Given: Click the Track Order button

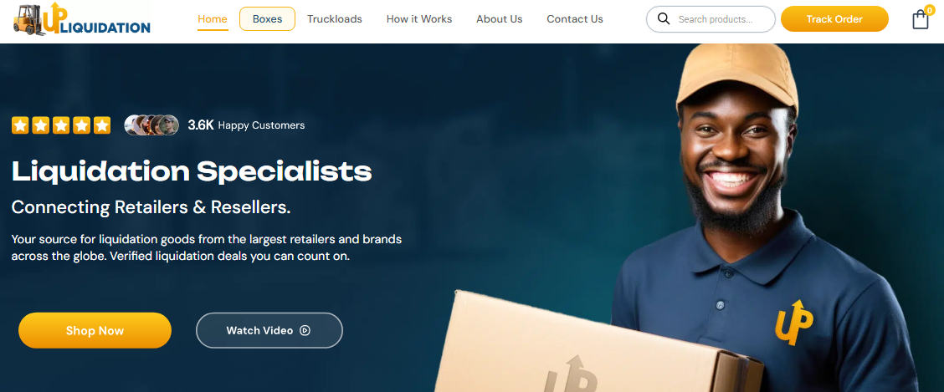Looking at the screenshot, I should pyautogui.click(x=834, y=19).
